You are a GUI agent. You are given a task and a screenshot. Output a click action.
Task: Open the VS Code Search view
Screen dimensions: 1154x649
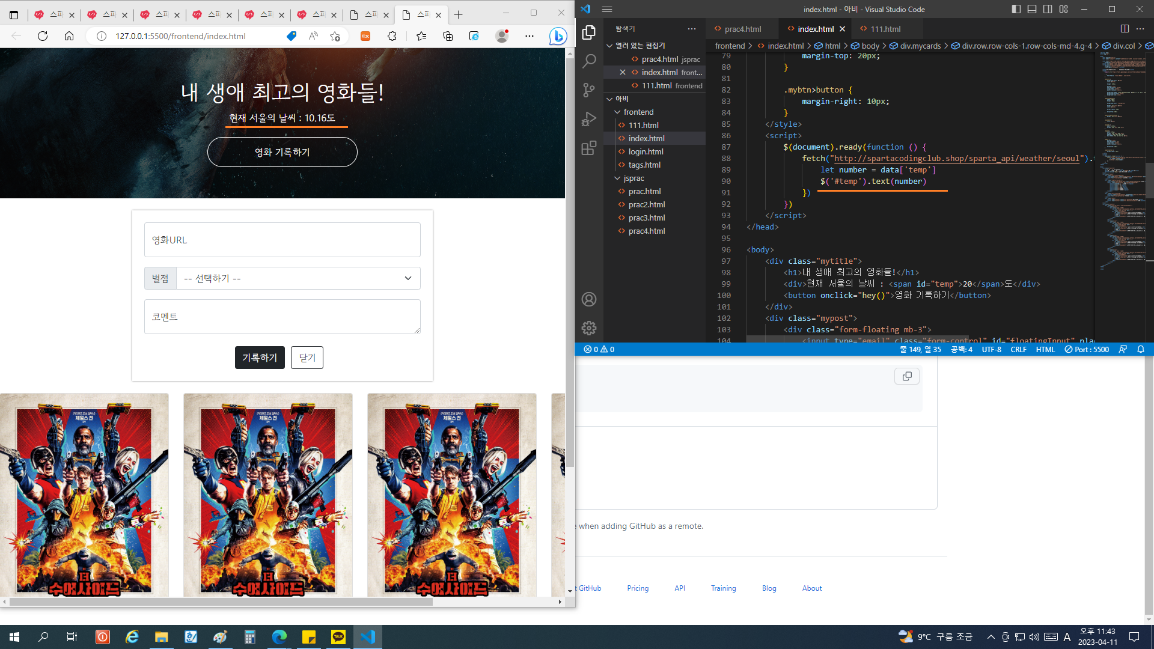tap(589, 61)
